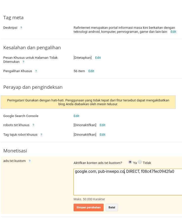
Task: Select the Ya radio button
Action: point(130,162)
